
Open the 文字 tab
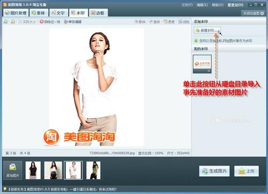point(58,13)
